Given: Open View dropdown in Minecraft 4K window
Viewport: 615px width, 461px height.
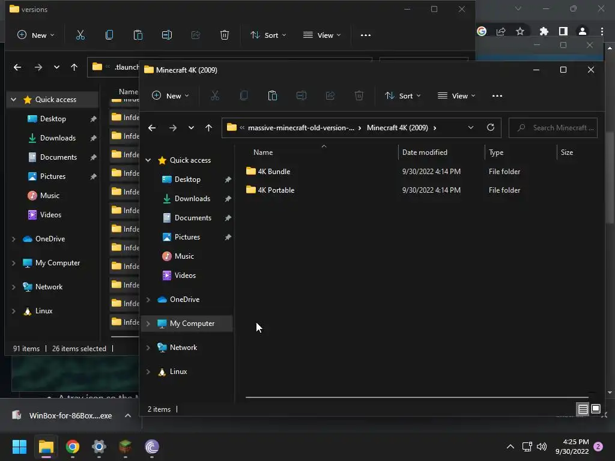Looking at the screenshot, I should (x=456, y=95).
